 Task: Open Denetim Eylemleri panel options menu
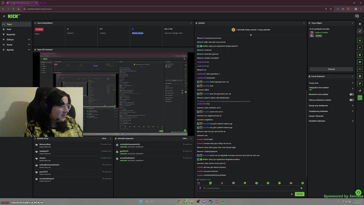point(191,138)
